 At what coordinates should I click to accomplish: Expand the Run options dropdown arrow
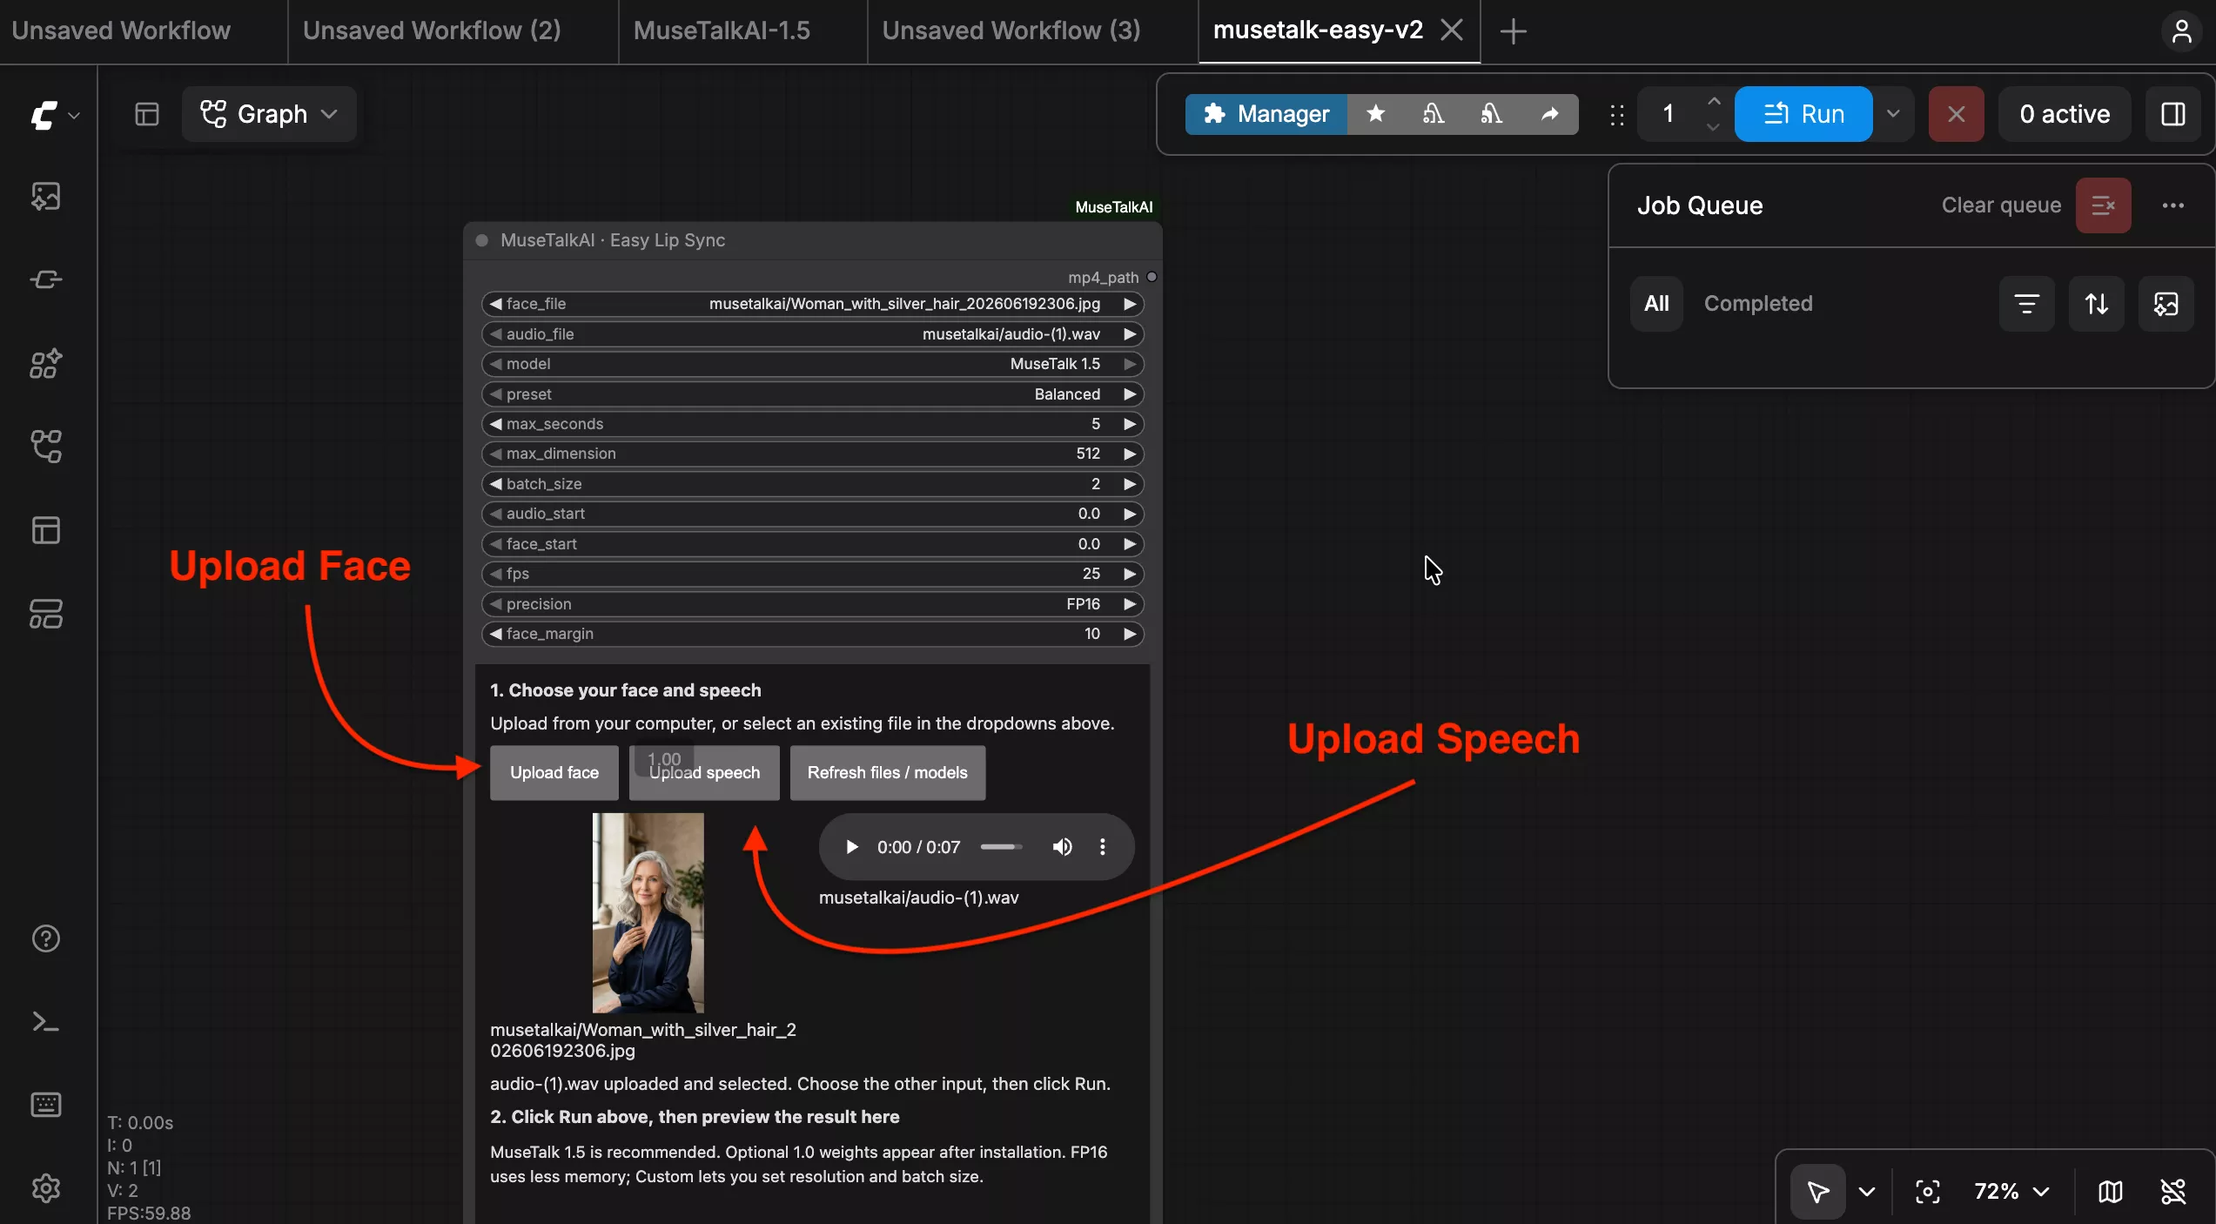pos(1892,114)
